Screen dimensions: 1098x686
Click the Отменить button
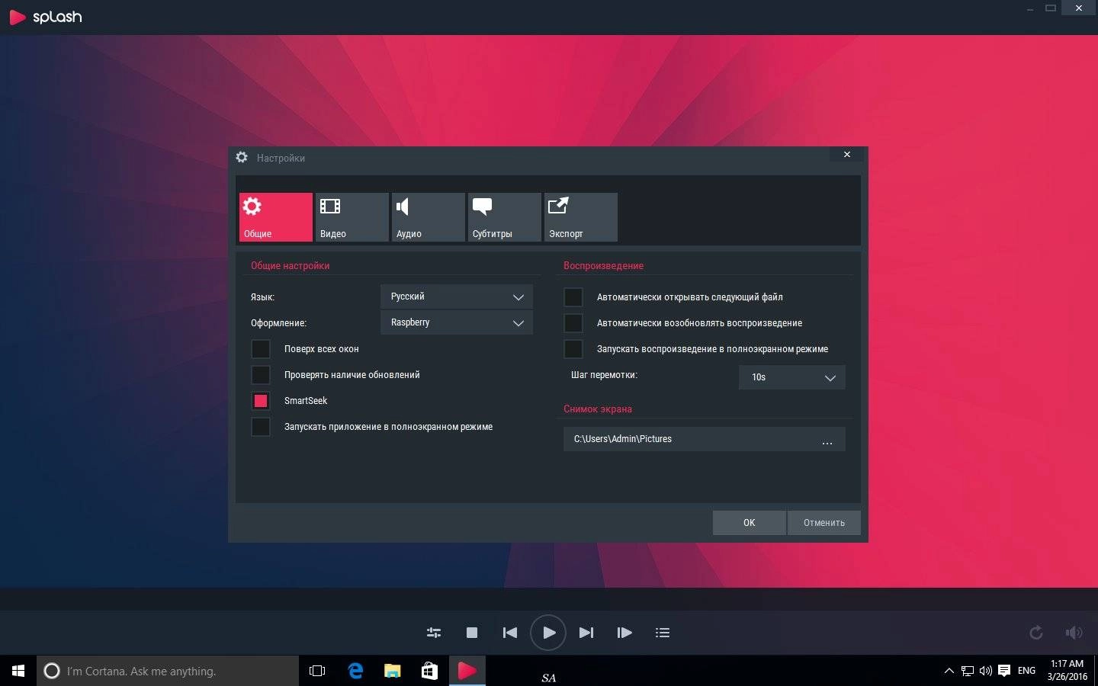[x=824, y=523]
